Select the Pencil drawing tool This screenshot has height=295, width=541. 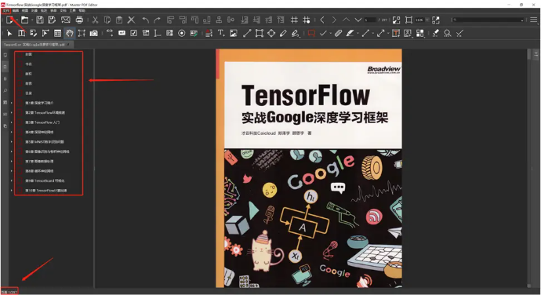[x=283, y=34]
